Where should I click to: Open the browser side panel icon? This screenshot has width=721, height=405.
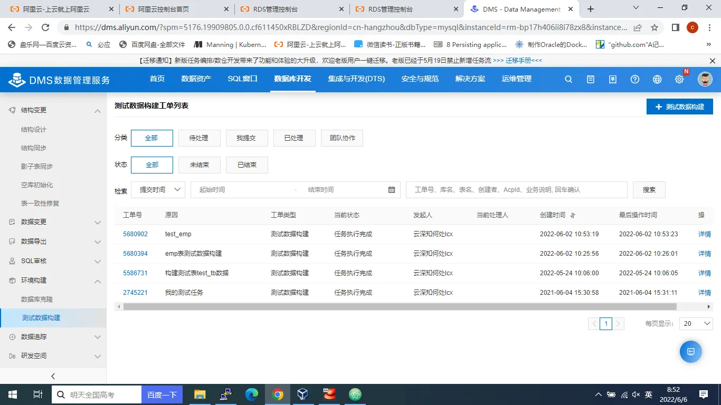[675, 27]
